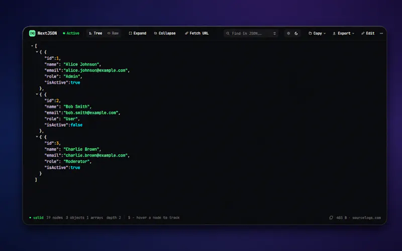Screen dimensions: 402x251
Task: Switch to dark theme via moon icon
Action: [296, 33]
